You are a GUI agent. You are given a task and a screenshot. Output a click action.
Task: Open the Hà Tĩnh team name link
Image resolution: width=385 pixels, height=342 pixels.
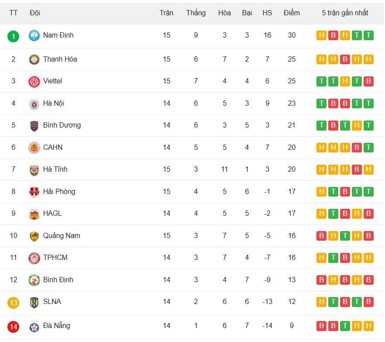click(x=55, y=169)
